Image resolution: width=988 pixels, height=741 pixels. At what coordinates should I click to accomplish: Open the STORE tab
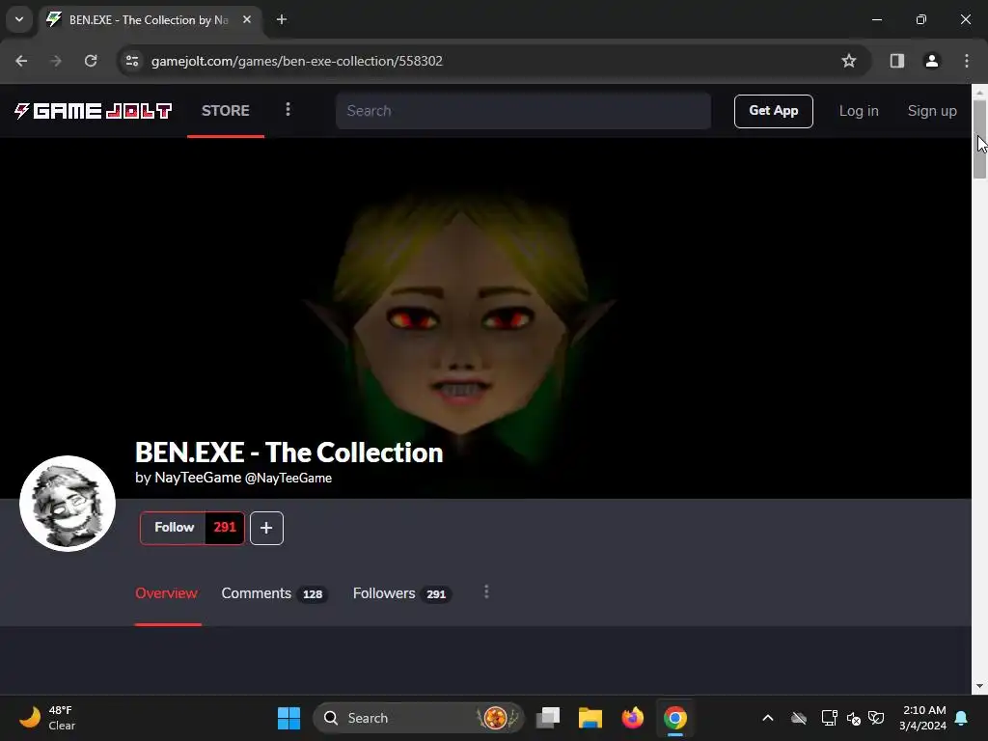point(226,111)
